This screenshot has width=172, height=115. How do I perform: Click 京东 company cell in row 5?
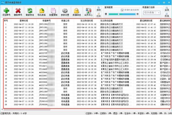(65, 37)
